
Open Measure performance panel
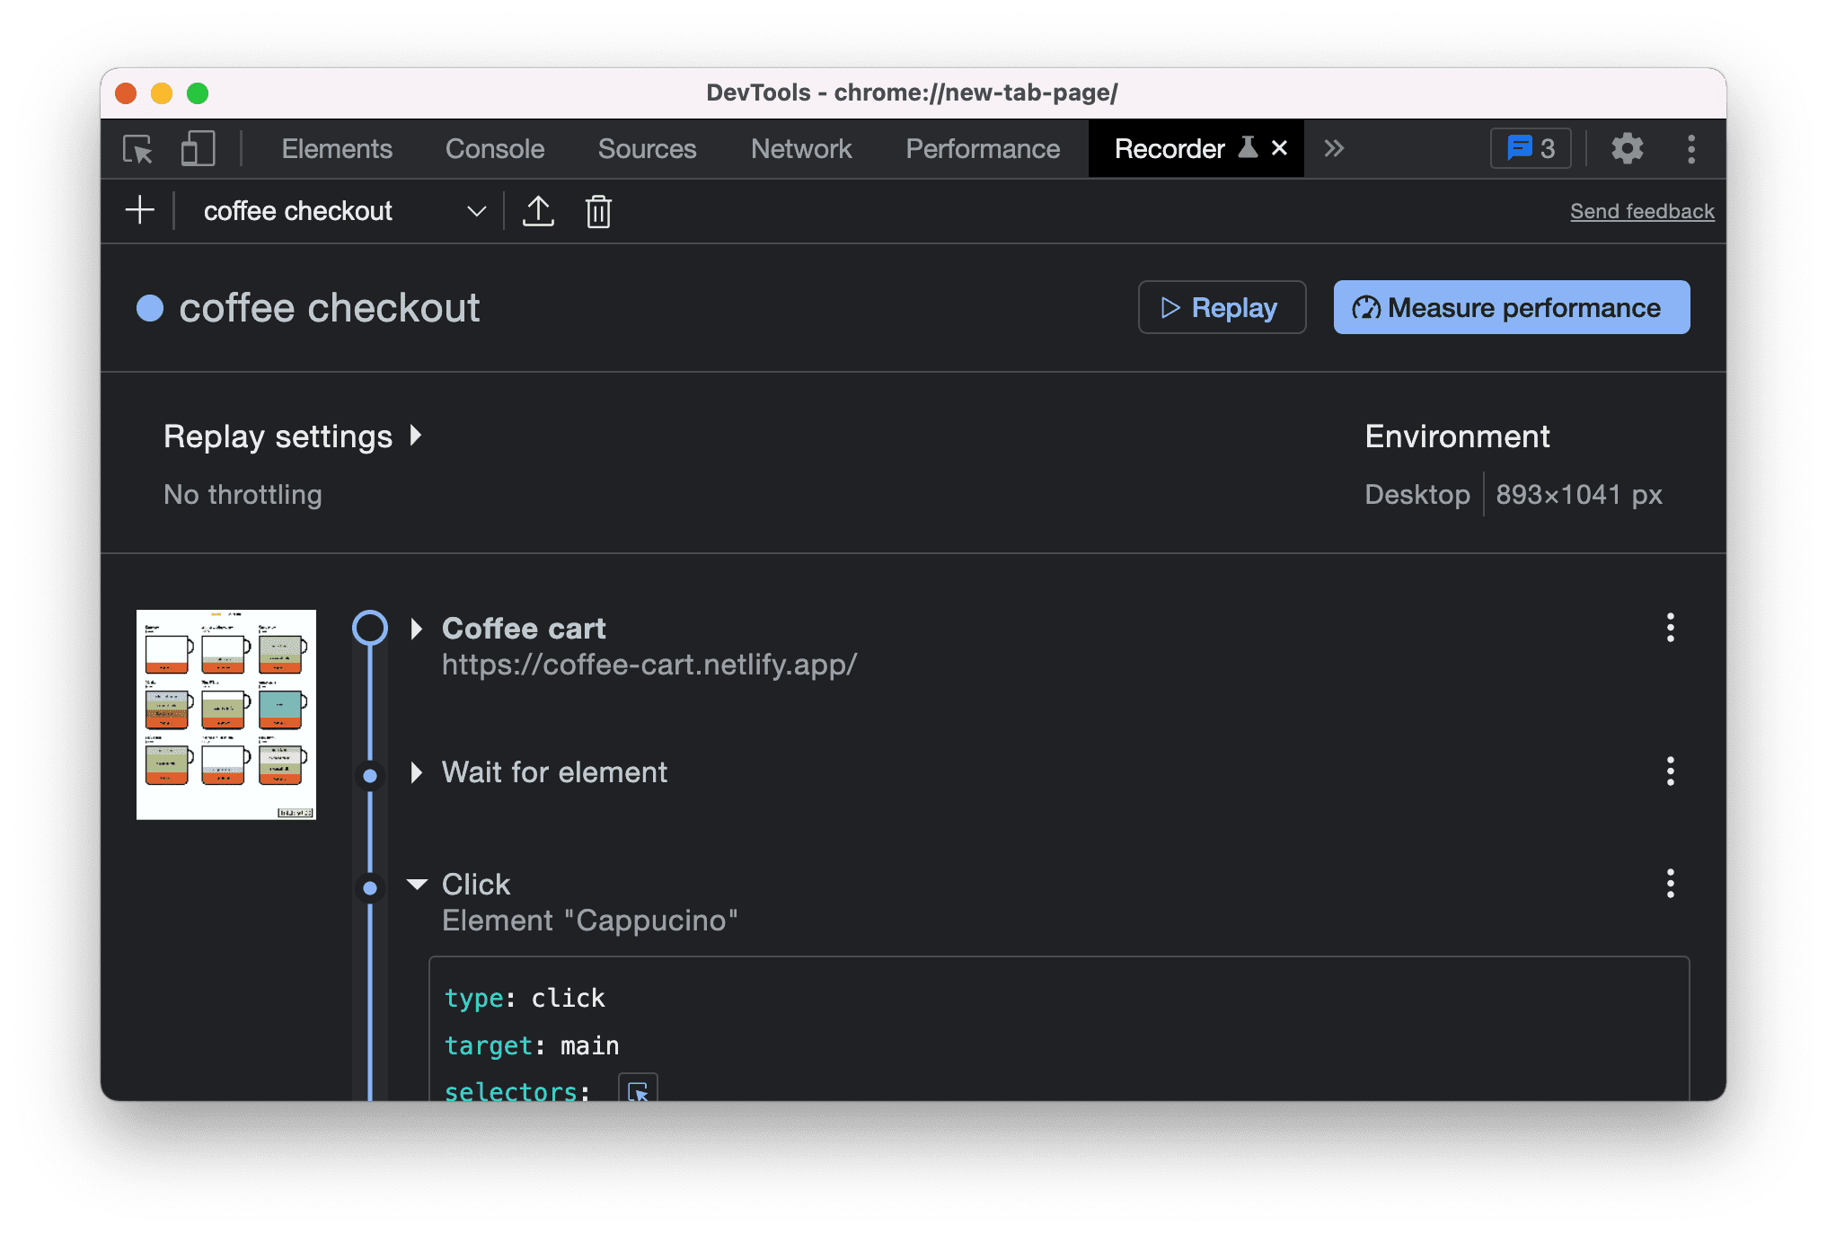[x=1512, y=307]
